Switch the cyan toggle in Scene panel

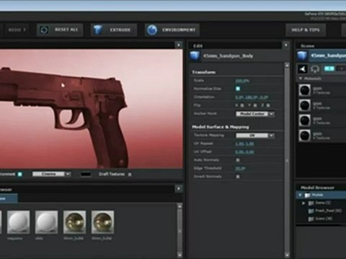[x=329, y=69]
